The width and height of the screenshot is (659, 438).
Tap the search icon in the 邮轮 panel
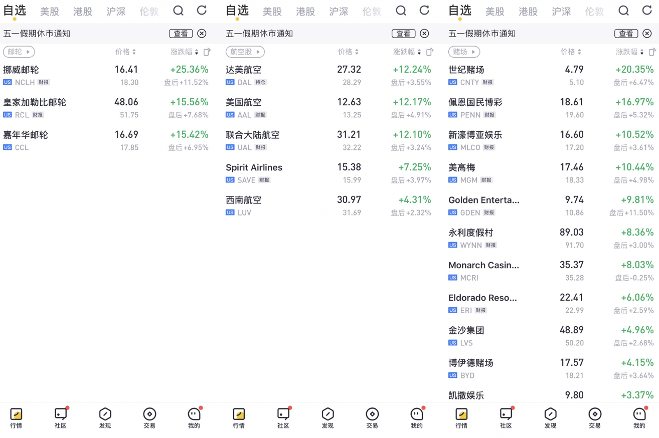pyautogui.click(x=178, y=11)
